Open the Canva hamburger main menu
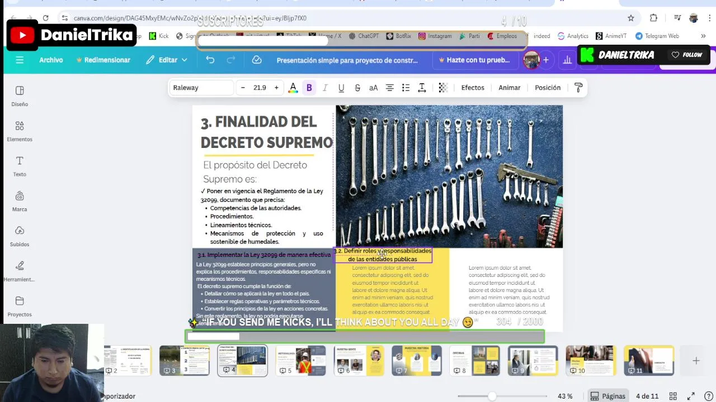716x402 pixels. tap(20, 60)
